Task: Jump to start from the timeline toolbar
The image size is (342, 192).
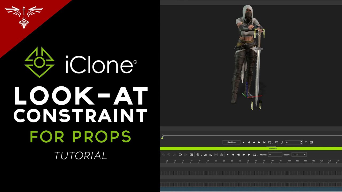Action: point(233,155)
